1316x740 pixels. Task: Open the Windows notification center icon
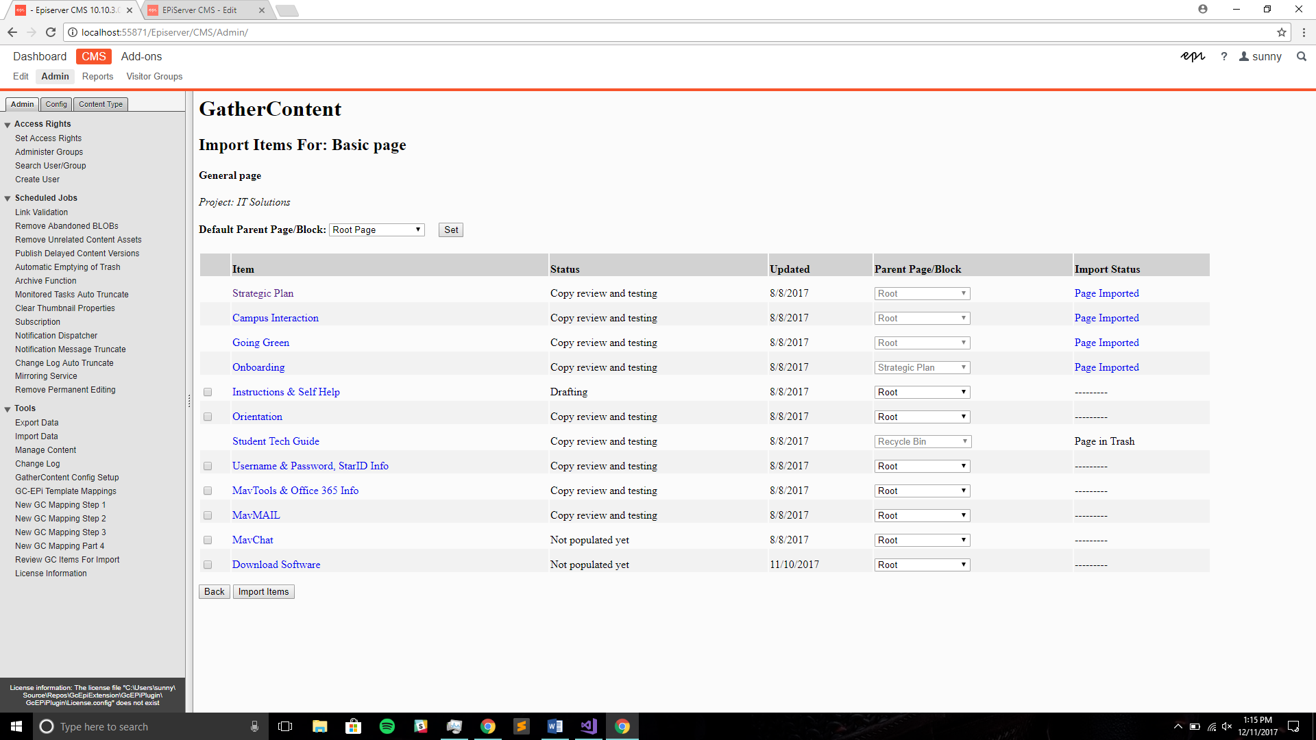pyautogui.click(x=1293, y=726)
